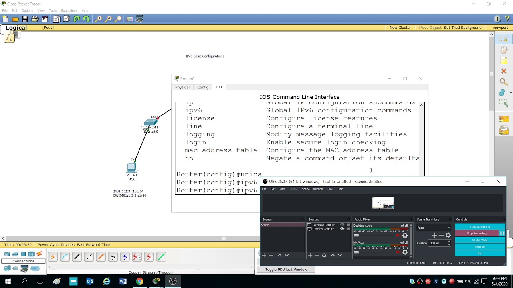Choose the green octal cable
513x288 pixels.
click(x=161, y=257)
